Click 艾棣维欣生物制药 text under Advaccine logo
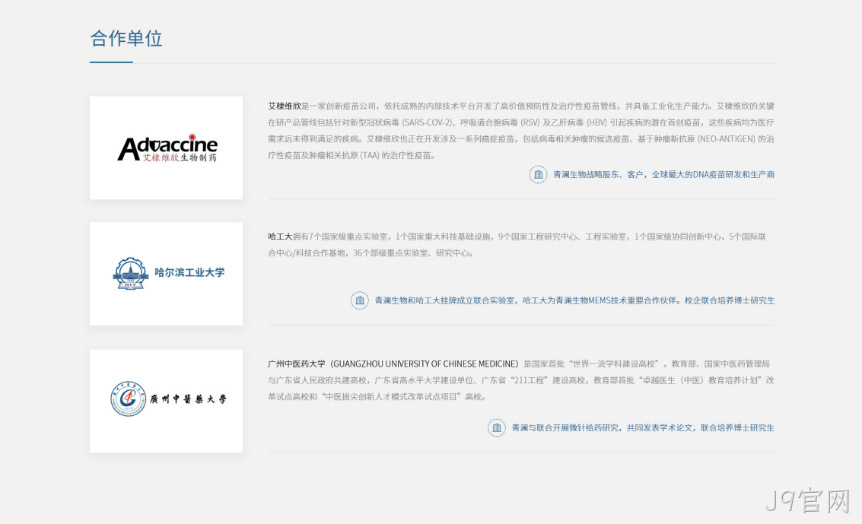Screen dimensions: 862x524 pos(180,157)
